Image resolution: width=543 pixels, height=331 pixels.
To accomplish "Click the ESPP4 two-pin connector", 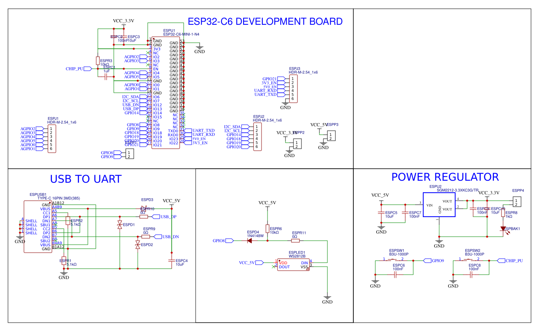I will point(517,202).
